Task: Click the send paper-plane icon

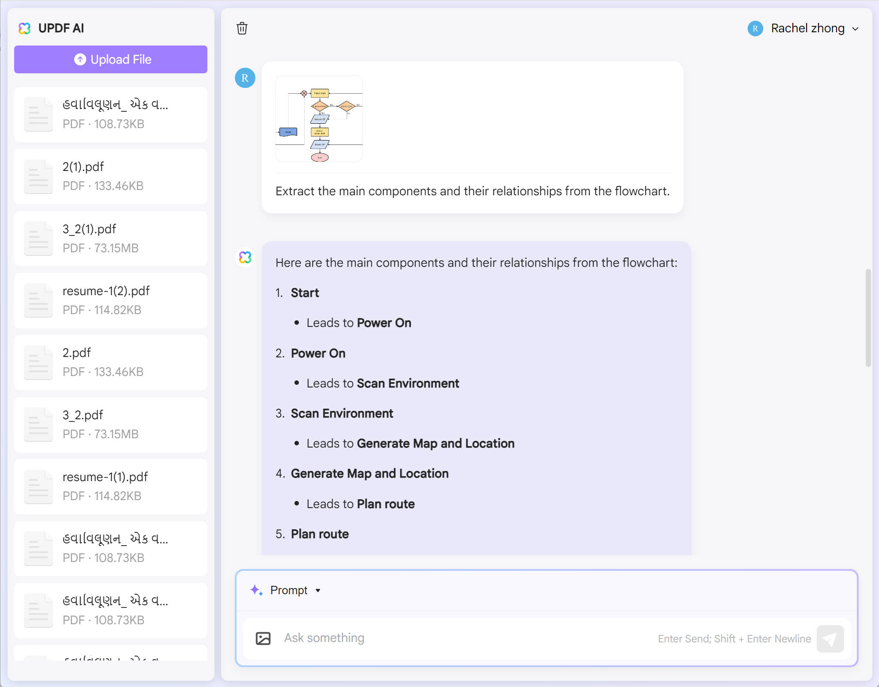Action: pos(830,639)
